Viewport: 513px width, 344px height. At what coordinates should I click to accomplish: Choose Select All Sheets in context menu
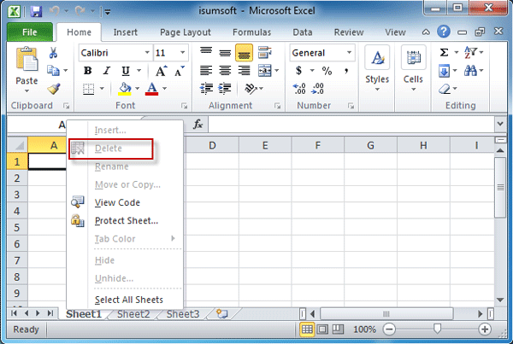coord(125,300)
